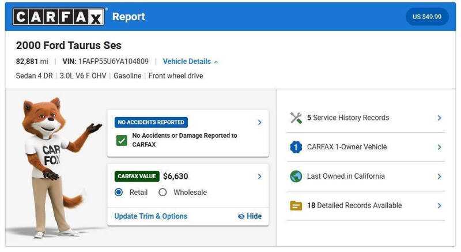Click the 82,881 mi mileage text
461x252 pixels.
32,62
